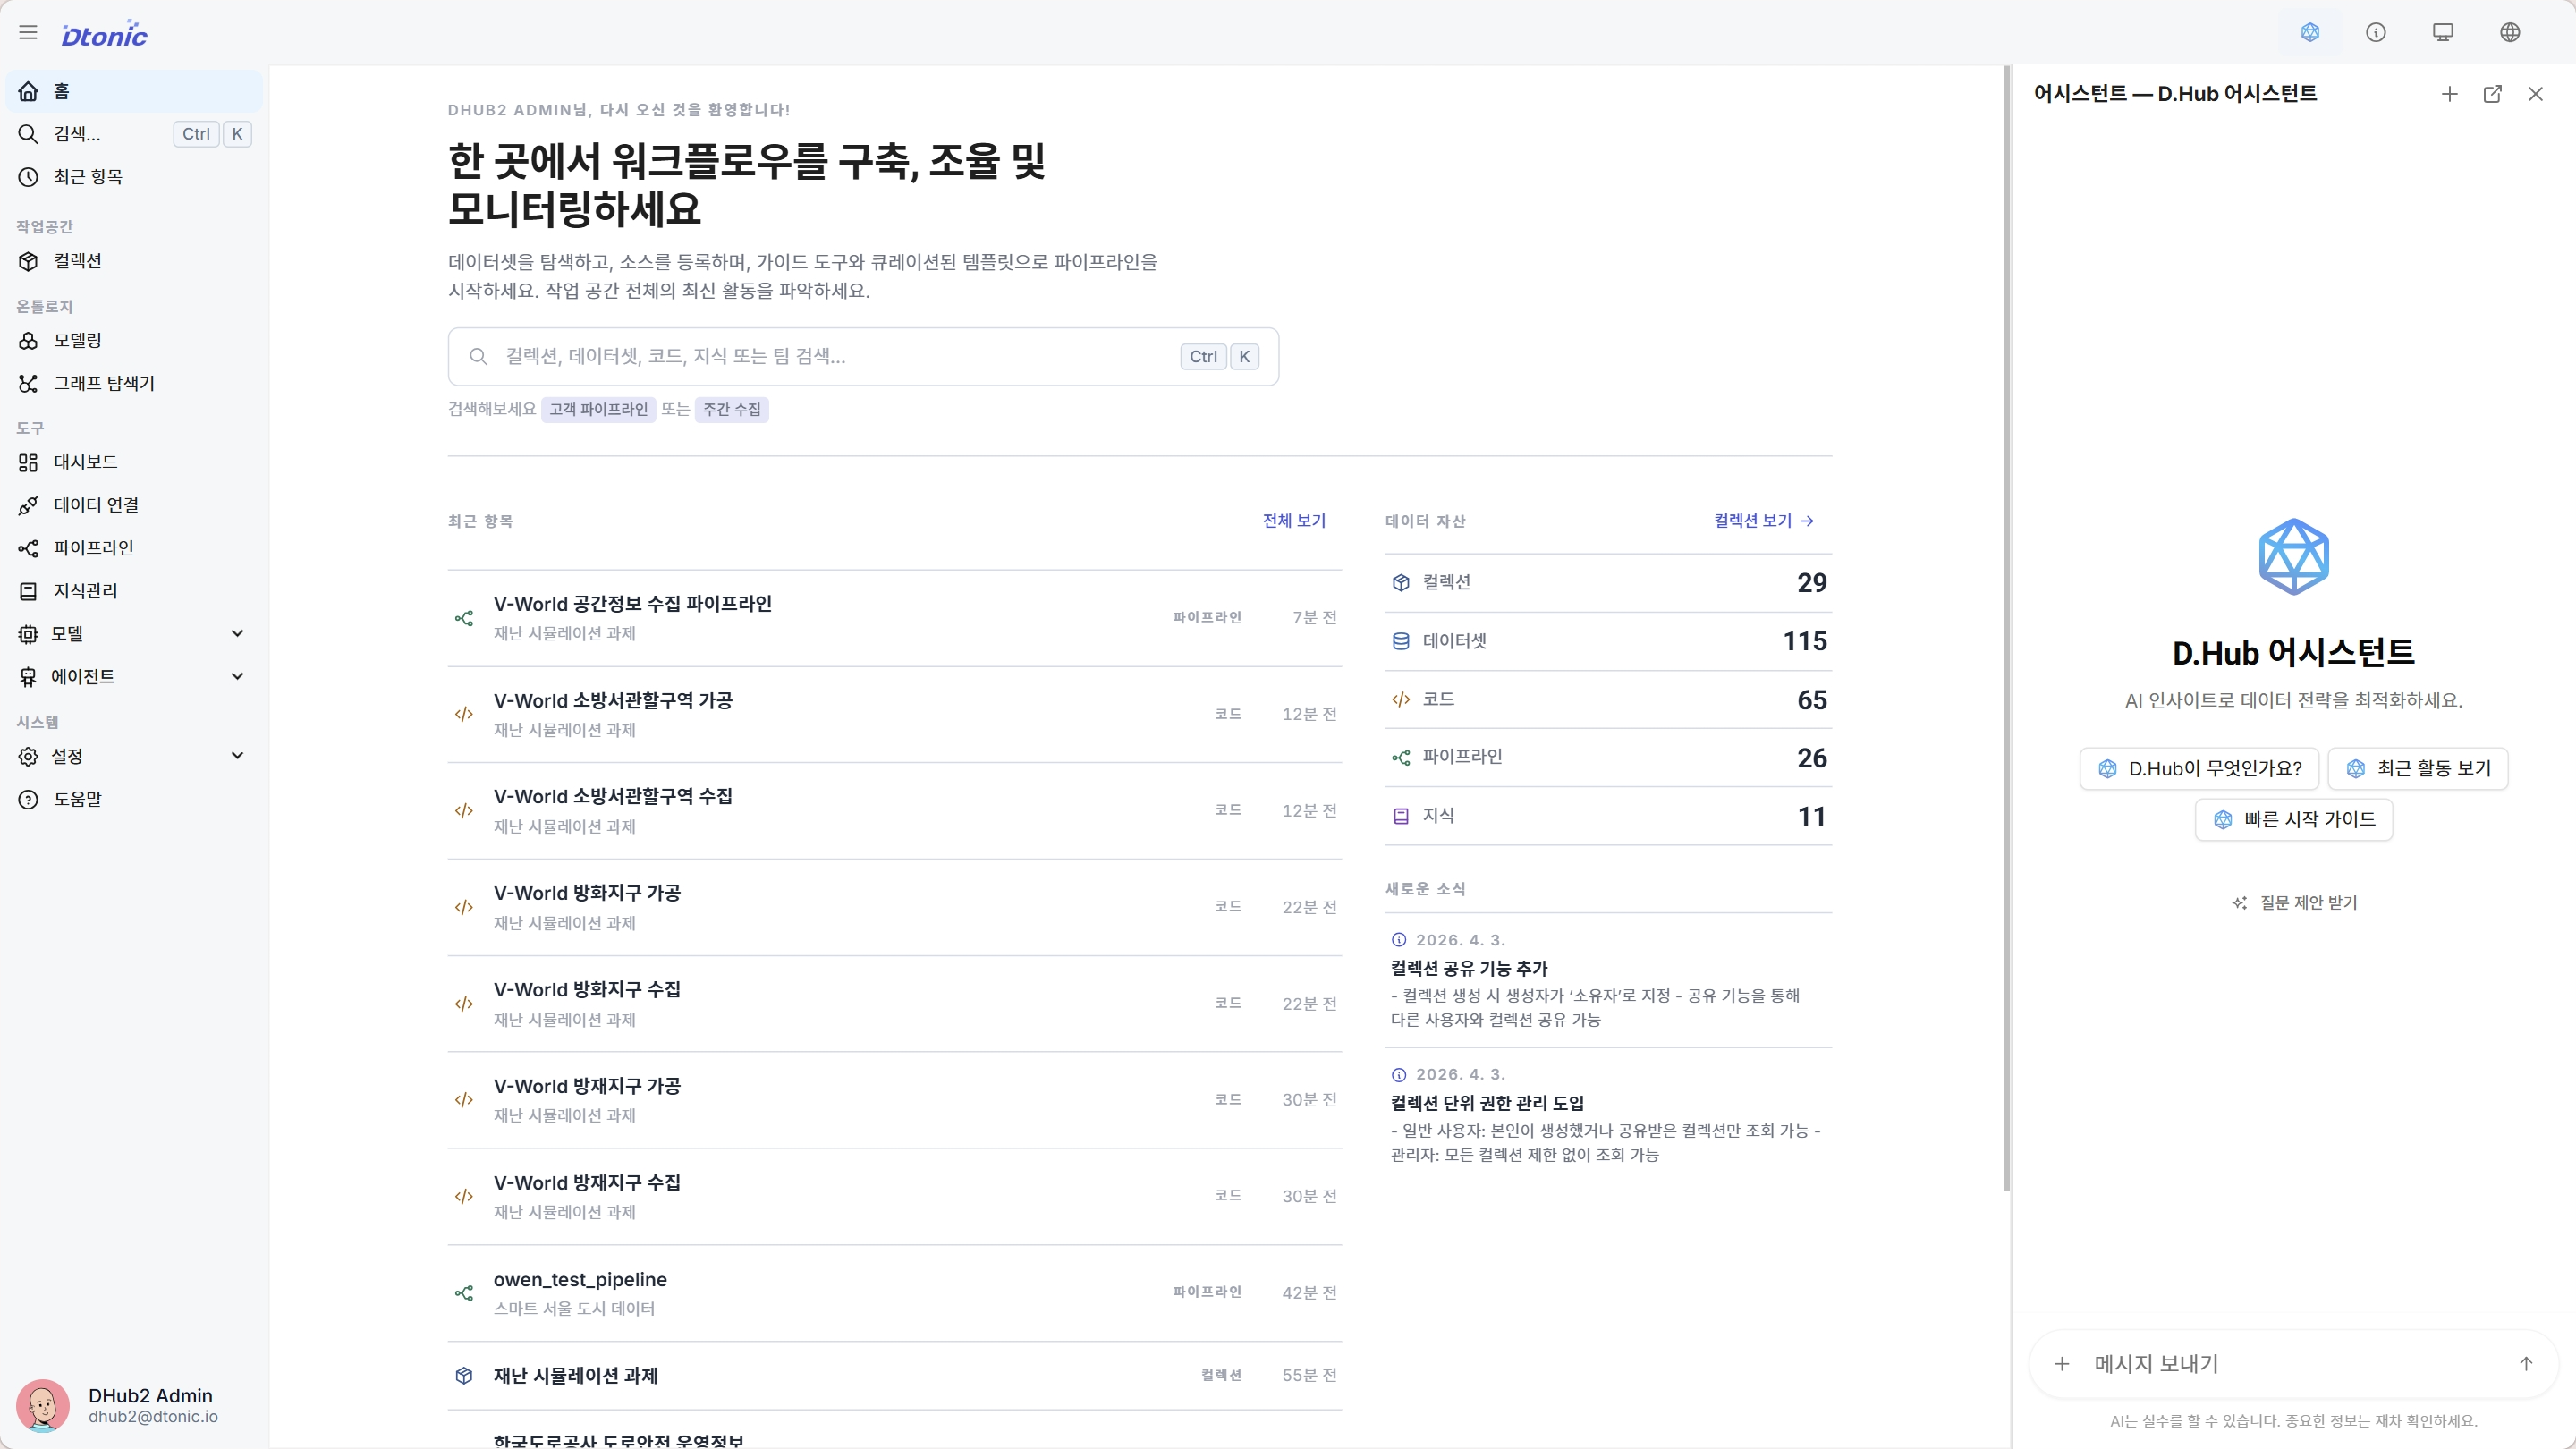The image size is (2576, 1449).
Task: Expand the 모델 sidebar section chevron
Action: [x=237, y=634]
